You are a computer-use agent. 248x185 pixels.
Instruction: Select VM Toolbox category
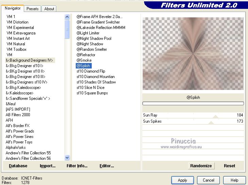[x=16, y=49]
